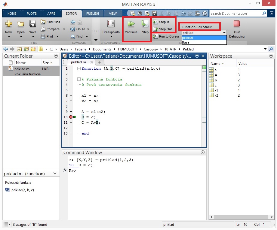Screen dimensions: 277x230
Task: Collapse the priklad.m Function details panel
Action: tap(54, 174)
